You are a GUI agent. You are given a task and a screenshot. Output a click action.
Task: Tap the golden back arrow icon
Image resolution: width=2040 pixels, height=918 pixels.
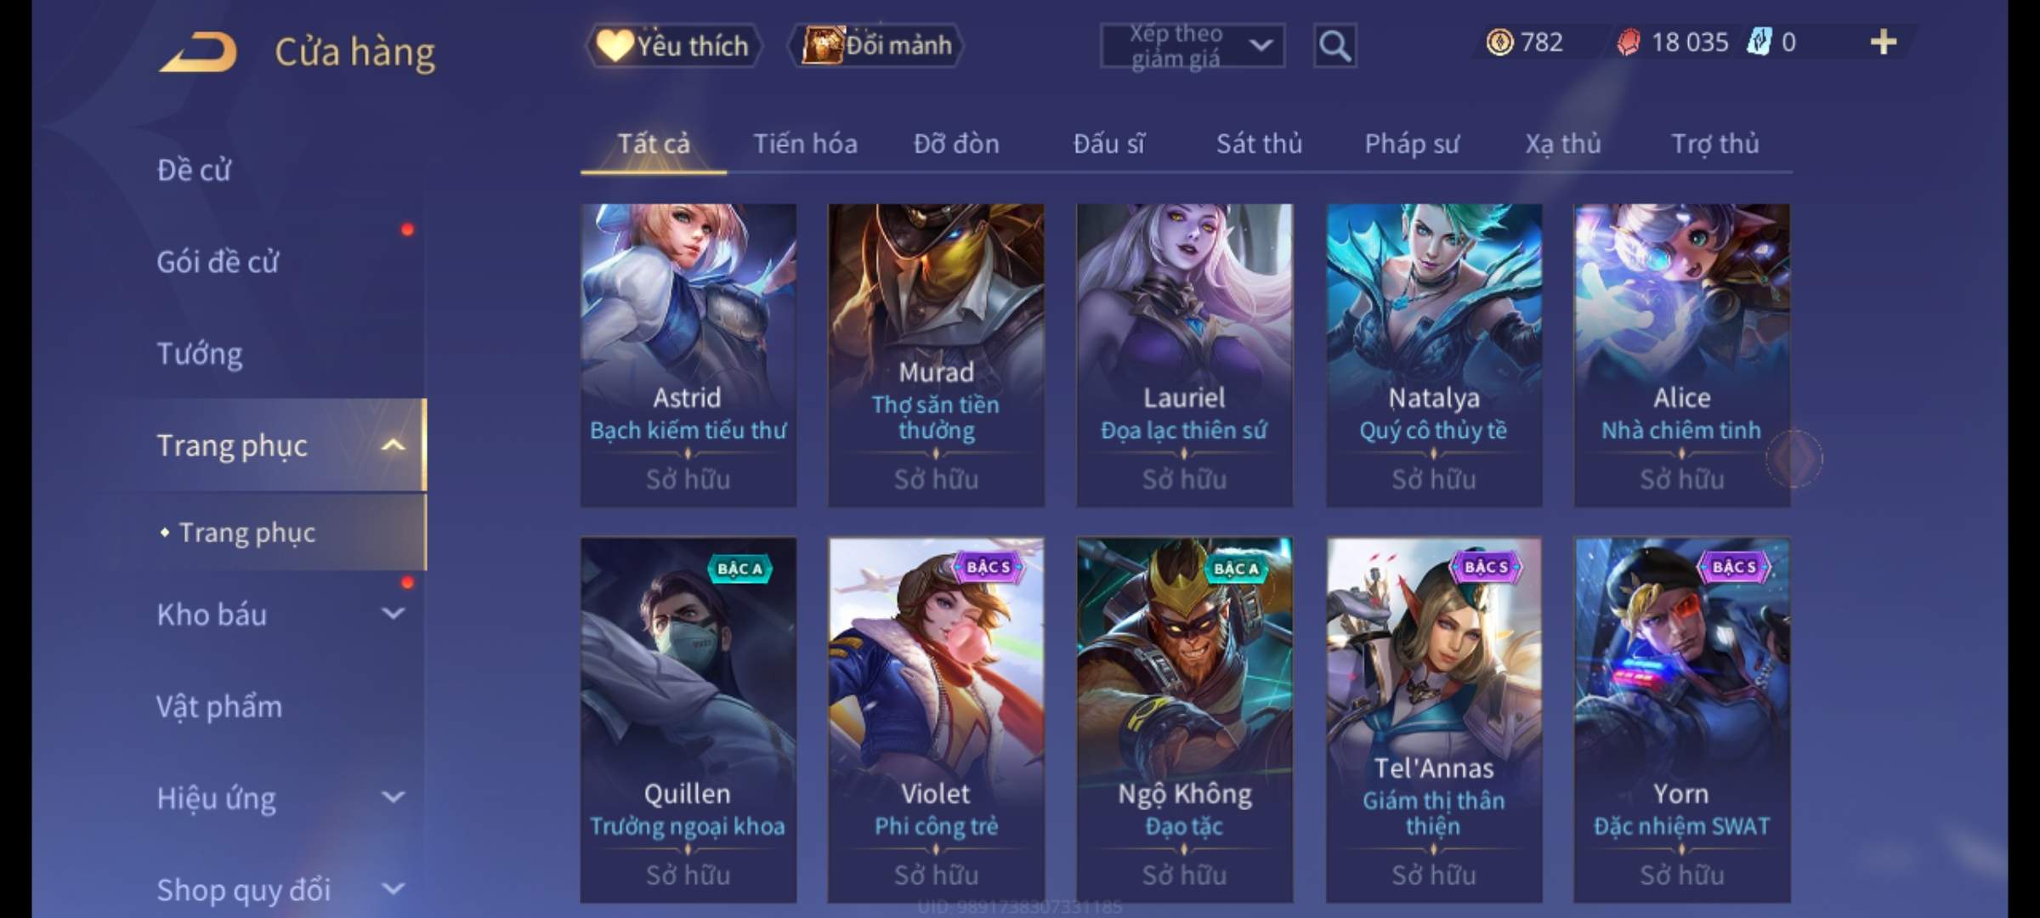tap(197, 52)
